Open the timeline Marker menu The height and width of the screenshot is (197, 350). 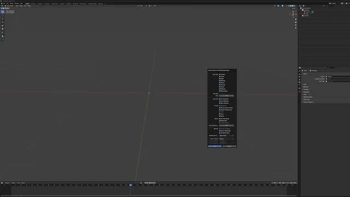23,183
